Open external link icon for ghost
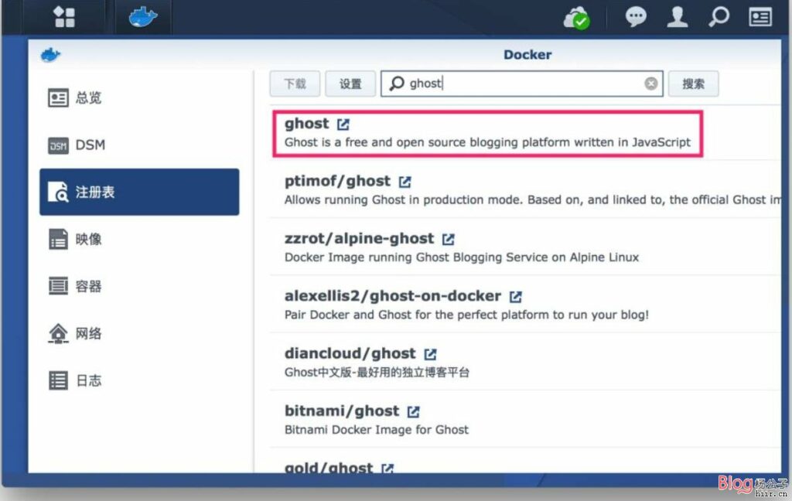This screenshot has height=501, width=792. click(343, 124)
